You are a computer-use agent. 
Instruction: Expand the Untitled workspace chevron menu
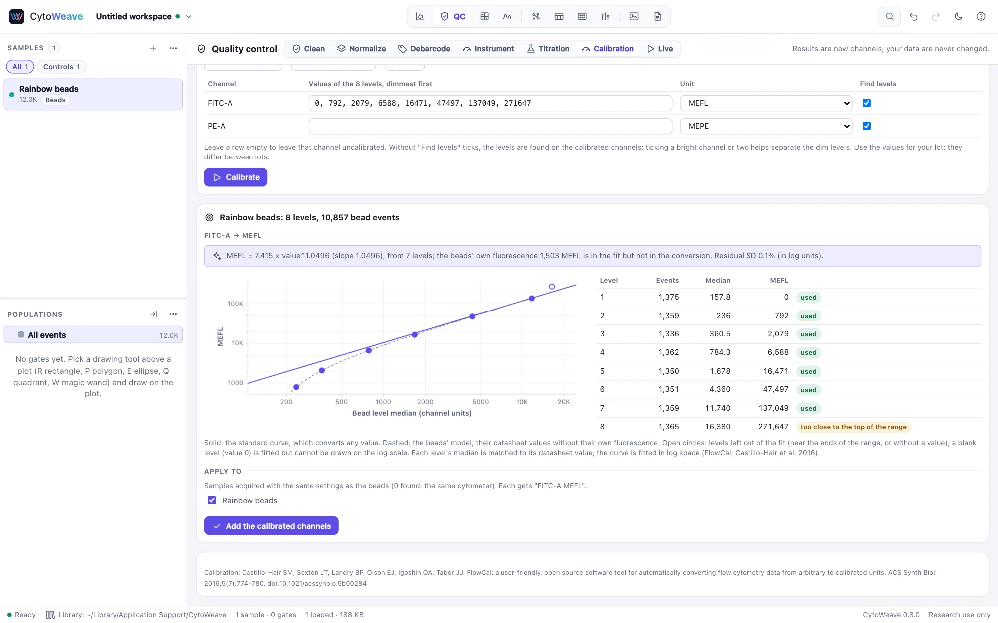tap(189, 16)
